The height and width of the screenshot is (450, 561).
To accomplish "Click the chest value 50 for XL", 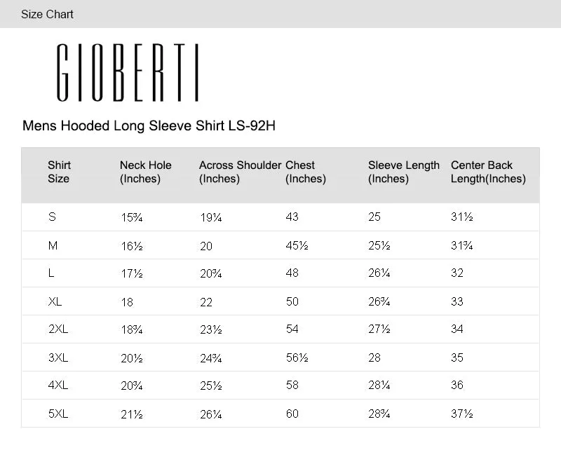I will [292, 301].
